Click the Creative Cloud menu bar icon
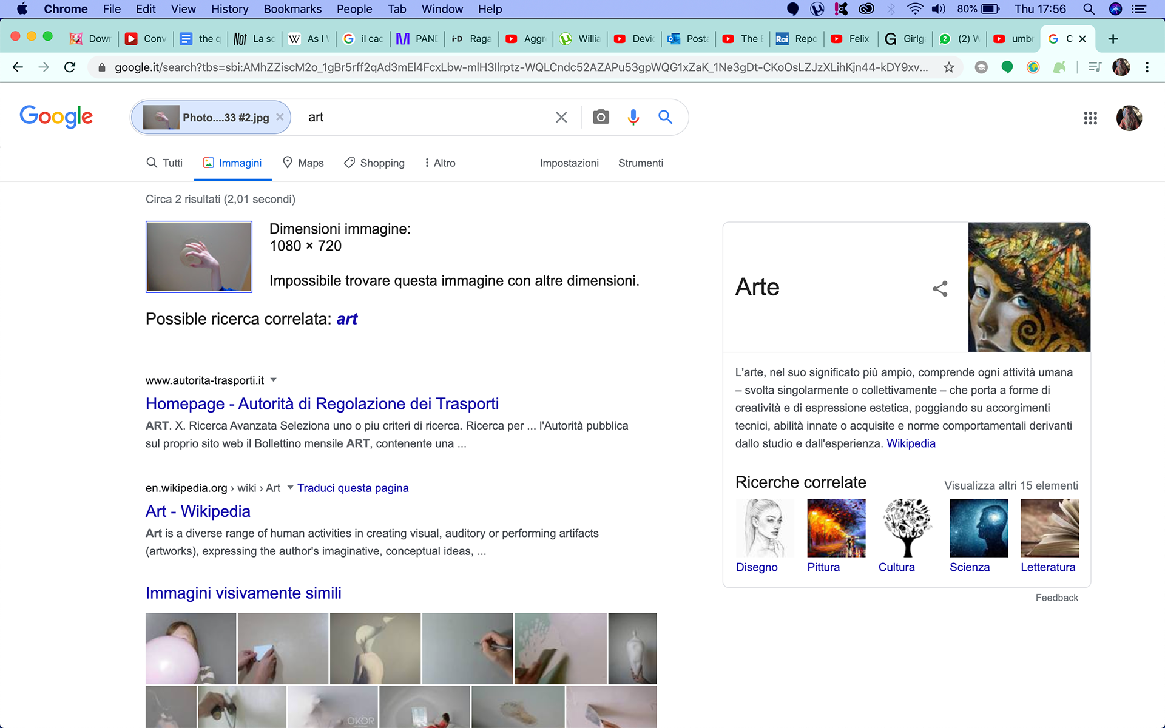Viewport: 1165px width, 728px height. (x=866, y=9)
